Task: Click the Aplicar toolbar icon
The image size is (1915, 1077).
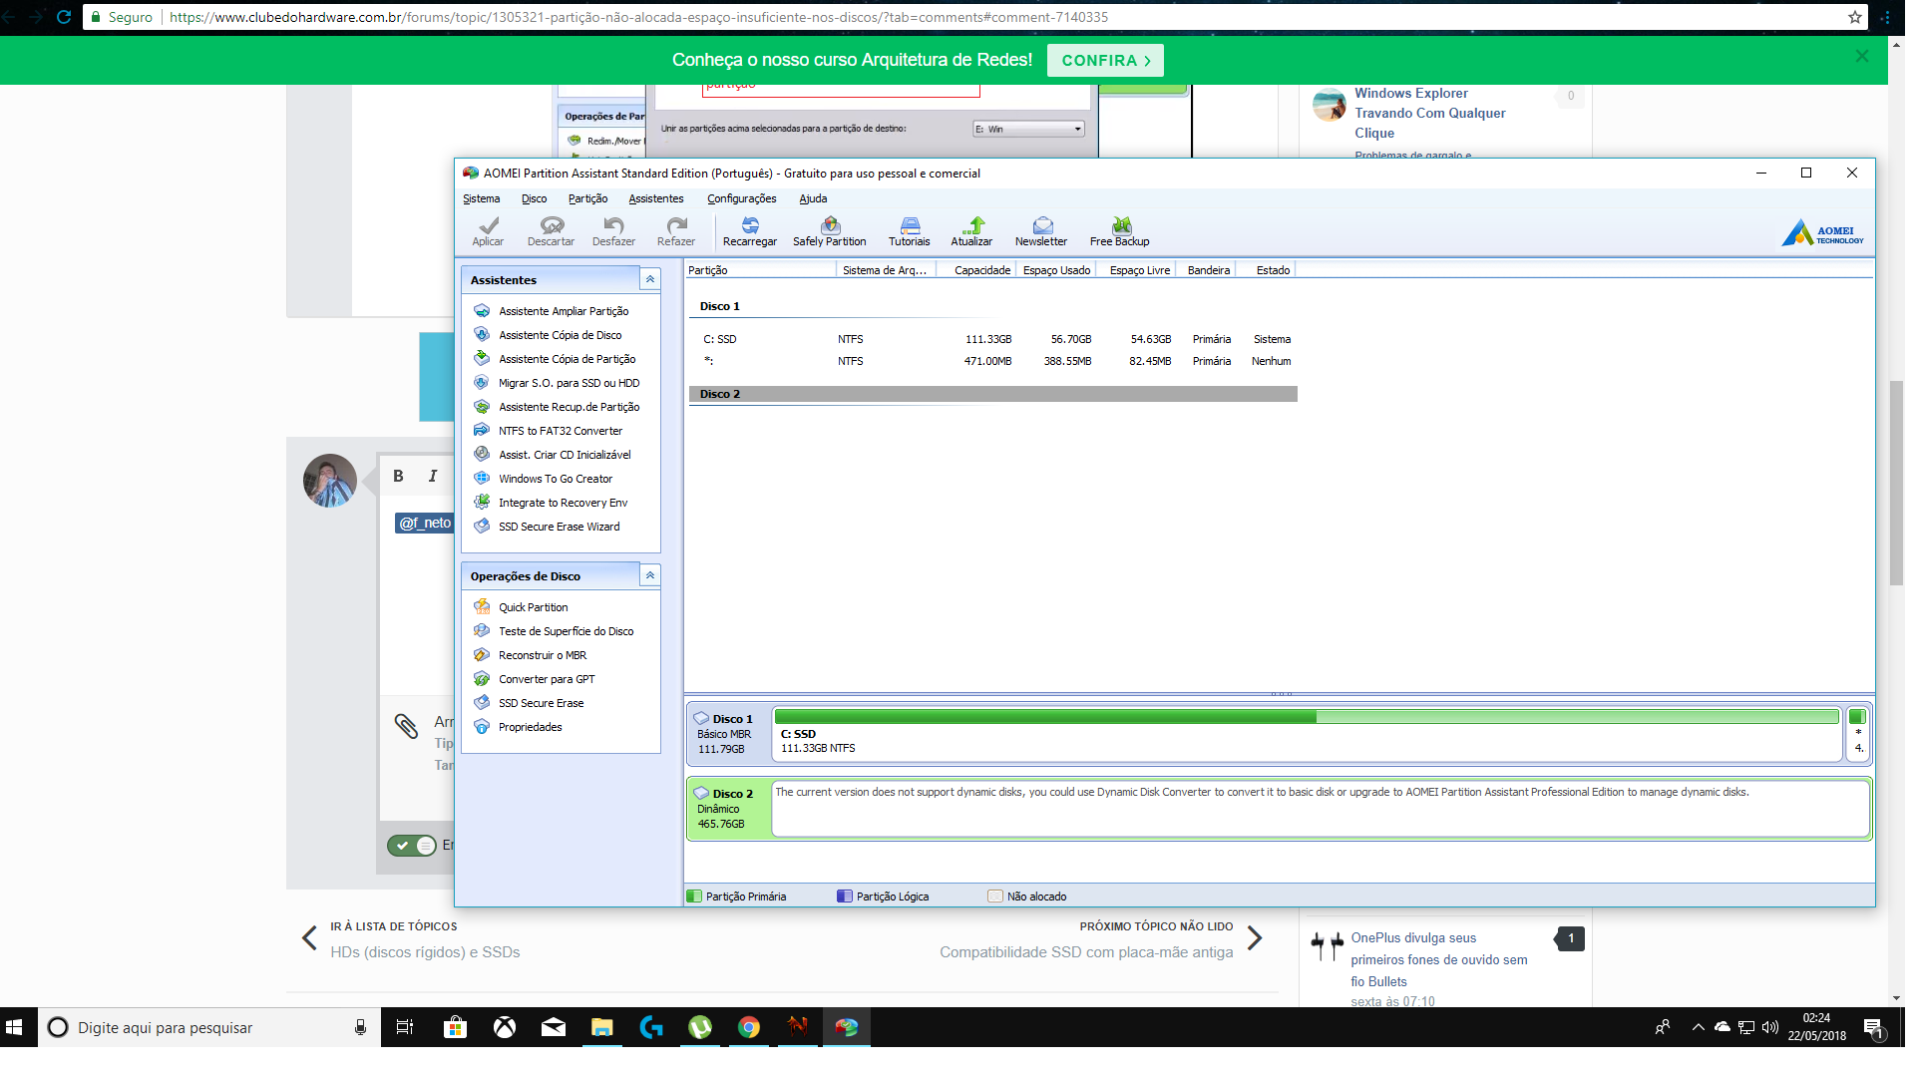Action: pyautogui.click(x=488, y=231)
